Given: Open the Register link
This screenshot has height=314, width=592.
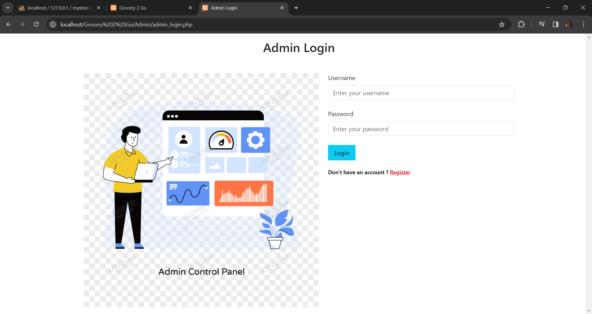Looking at the screenshot, I should point(400,172).
